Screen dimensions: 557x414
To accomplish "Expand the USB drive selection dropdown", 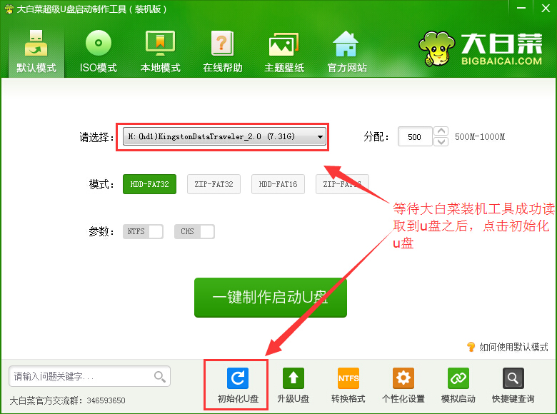I will coord(320,136).
